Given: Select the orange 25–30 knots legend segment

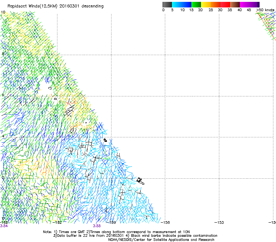Looking at the screenshot, I should coord(216,4).
